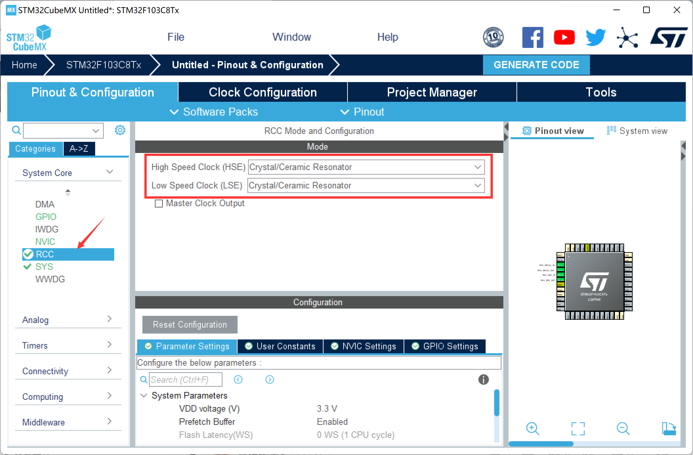The image size is (693, 455).
Task: Switch to the A->Z list tab
Action: 79,149
